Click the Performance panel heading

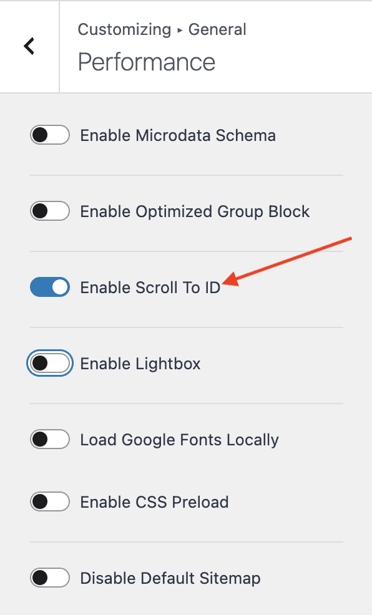click(x=146, y=62)
